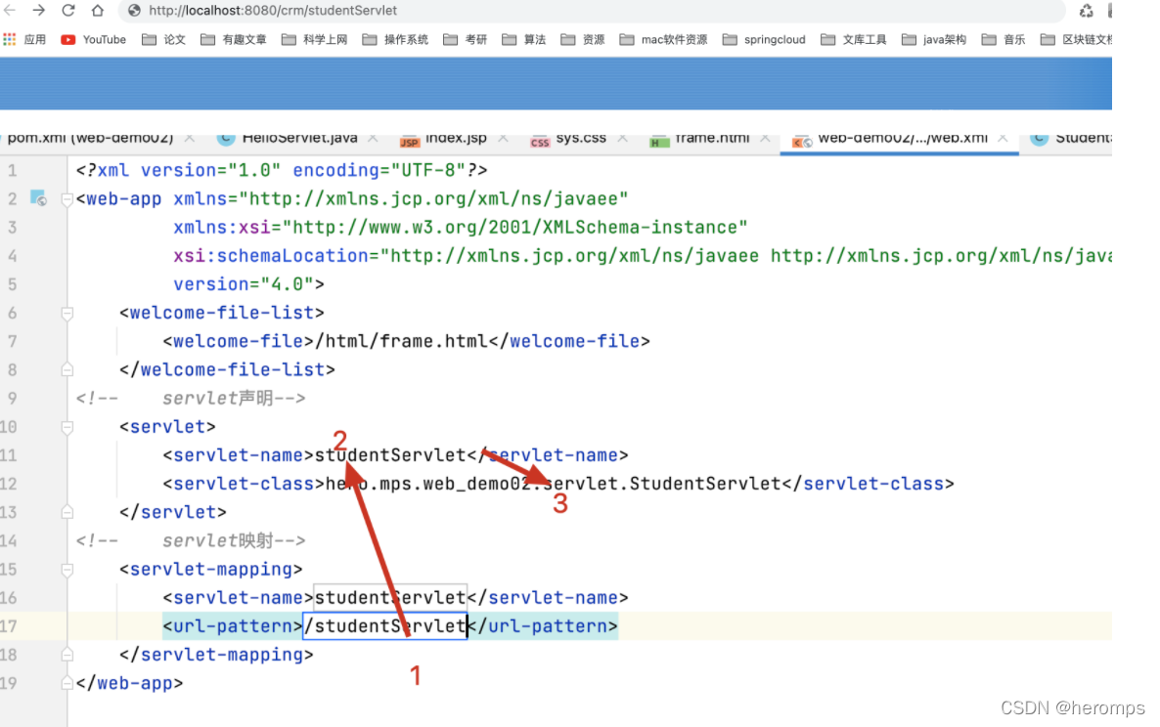Close the web.xml editor tab
The image size is (1160, 727).
1003,138
